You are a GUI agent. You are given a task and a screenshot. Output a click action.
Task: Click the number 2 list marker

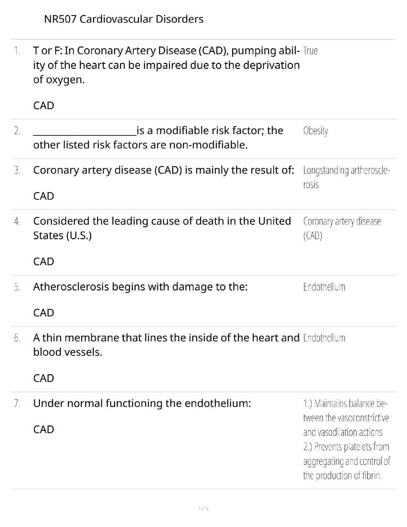17,131
